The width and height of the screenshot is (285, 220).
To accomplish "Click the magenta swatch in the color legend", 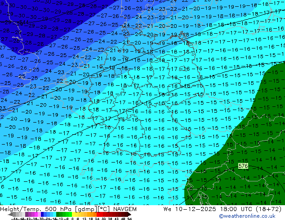I will (36, 214).
